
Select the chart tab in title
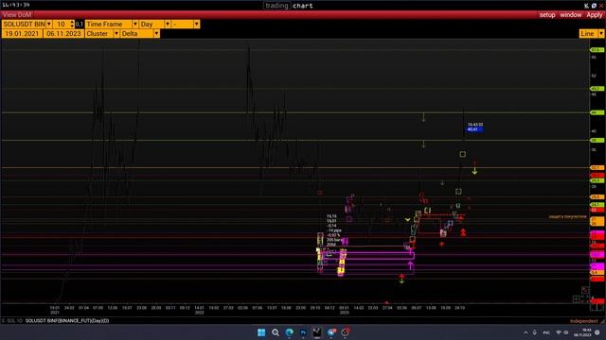tap(303, 6)
